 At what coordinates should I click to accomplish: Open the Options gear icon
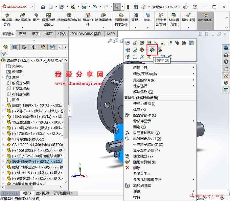click(x=143, y=7)
